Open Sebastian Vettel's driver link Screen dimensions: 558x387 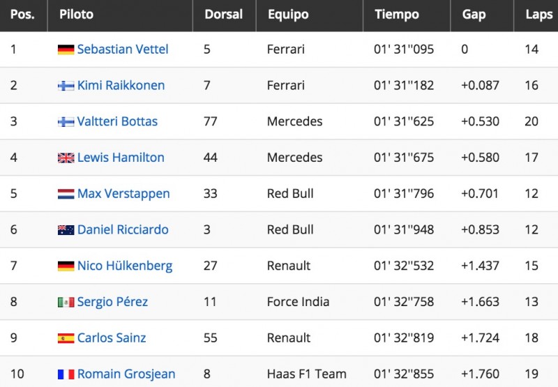(x=123, y=49)
